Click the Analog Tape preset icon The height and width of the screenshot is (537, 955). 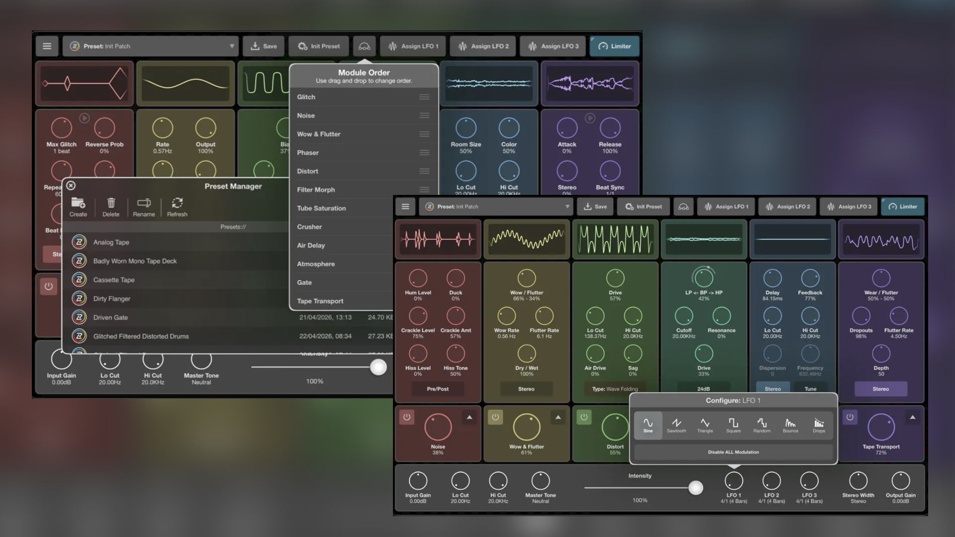point(79,242)
